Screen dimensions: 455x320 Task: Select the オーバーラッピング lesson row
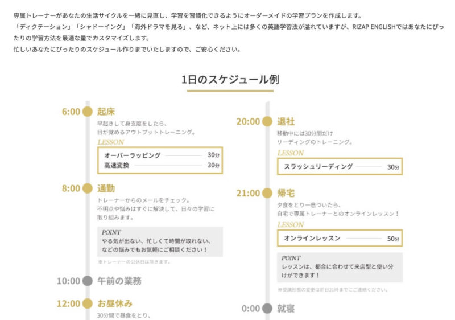(160, 155)
